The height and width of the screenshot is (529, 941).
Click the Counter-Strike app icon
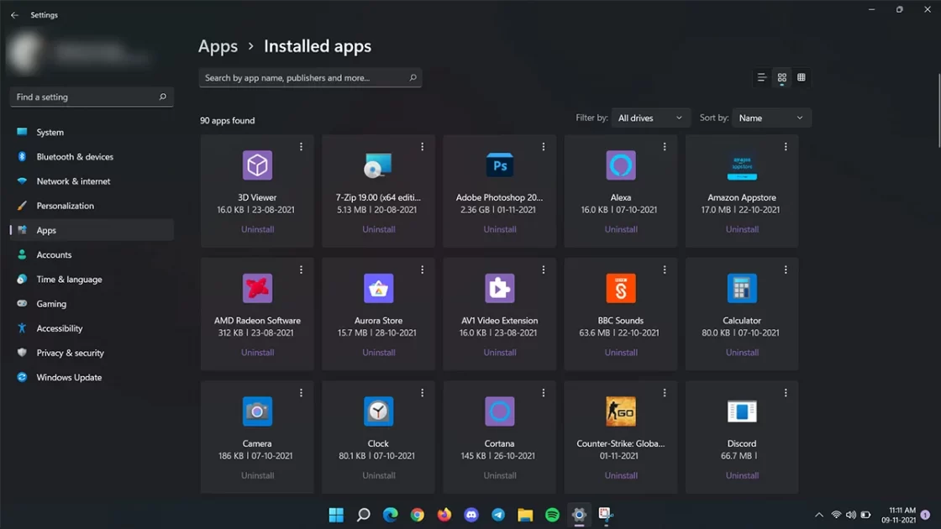621,411
